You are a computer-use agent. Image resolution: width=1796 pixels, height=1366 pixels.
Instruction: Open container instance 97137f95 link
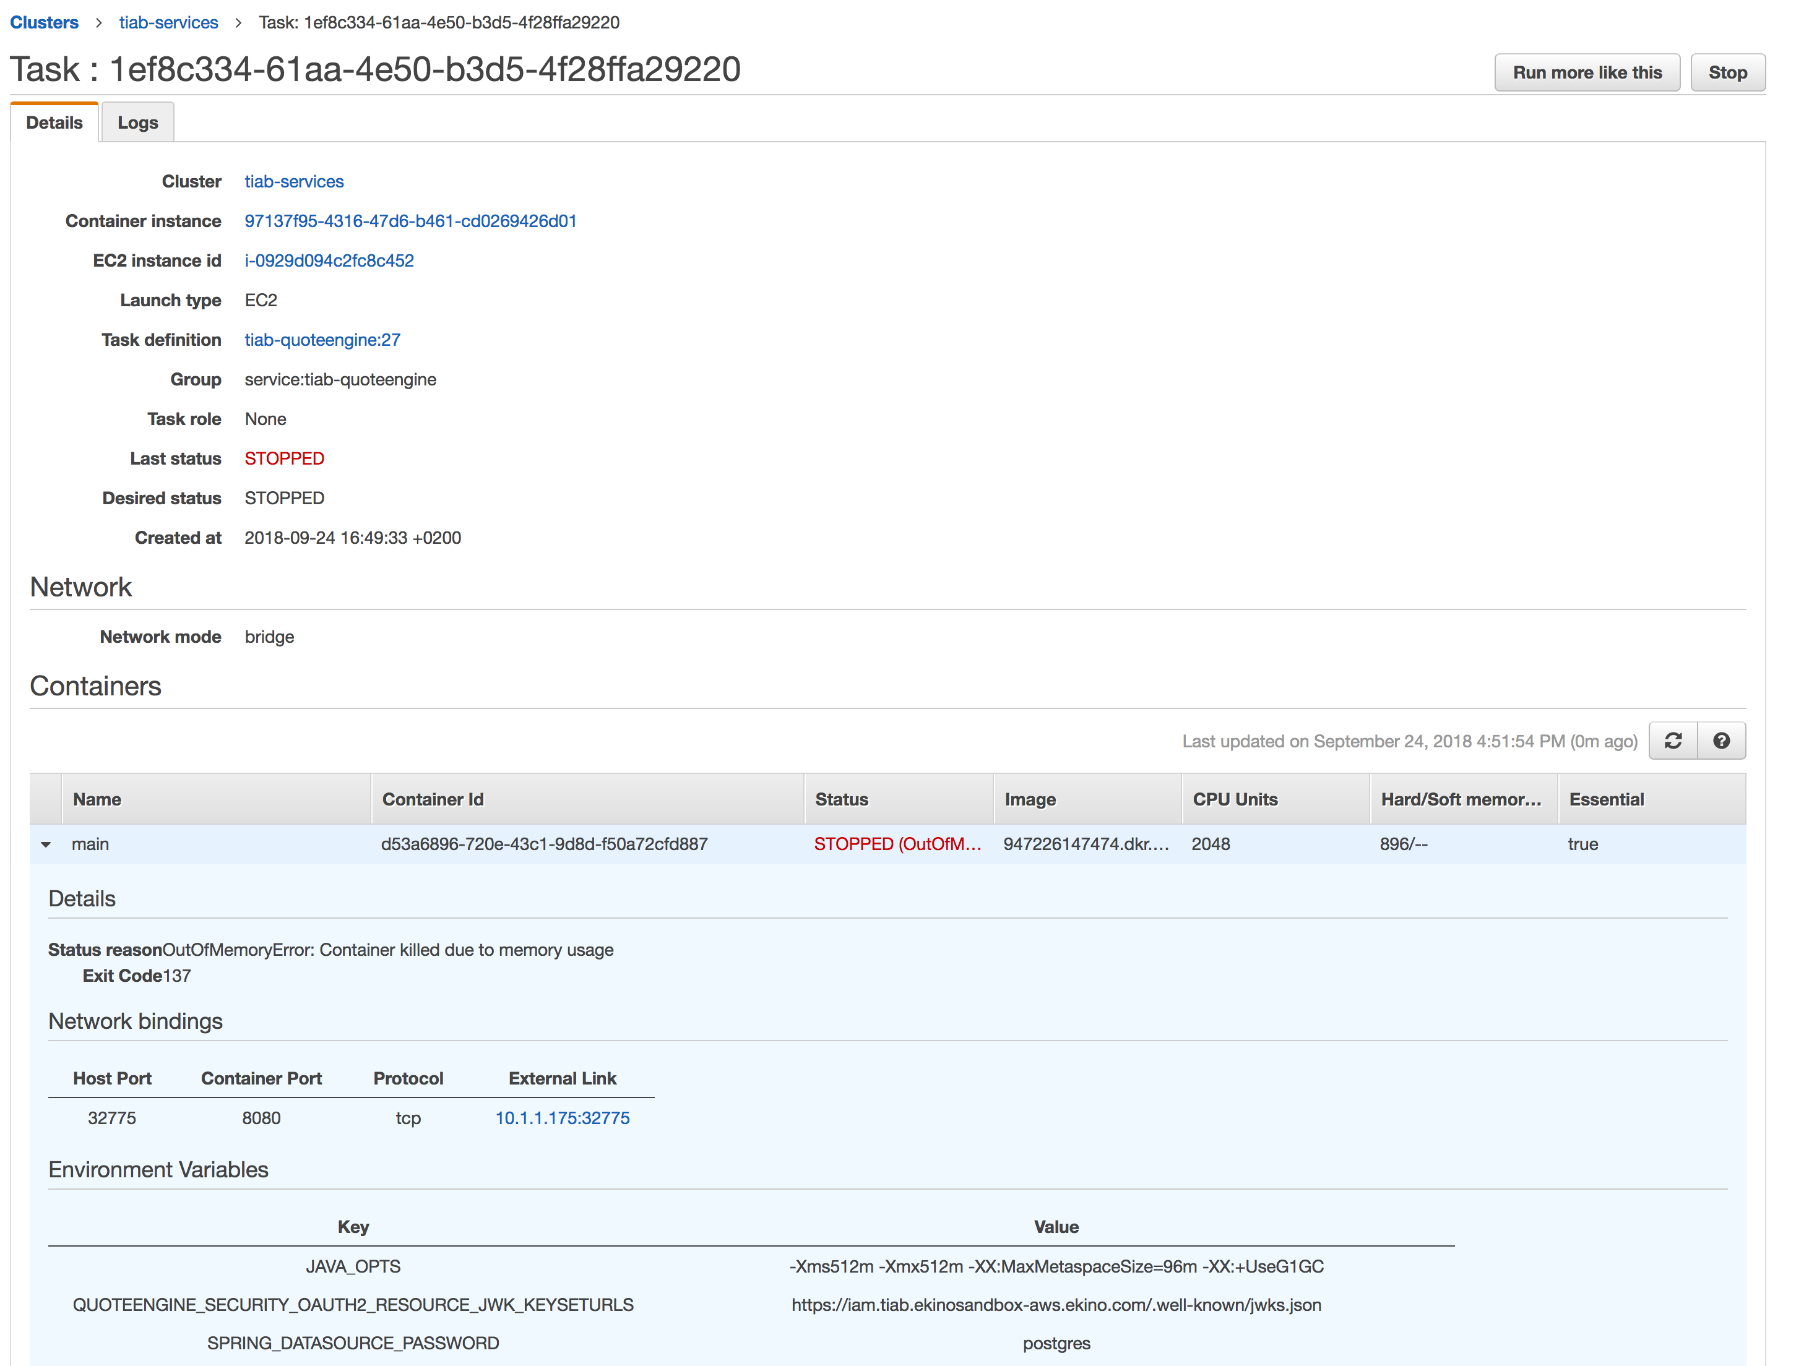pyautogui.click(x=411, y=221)
